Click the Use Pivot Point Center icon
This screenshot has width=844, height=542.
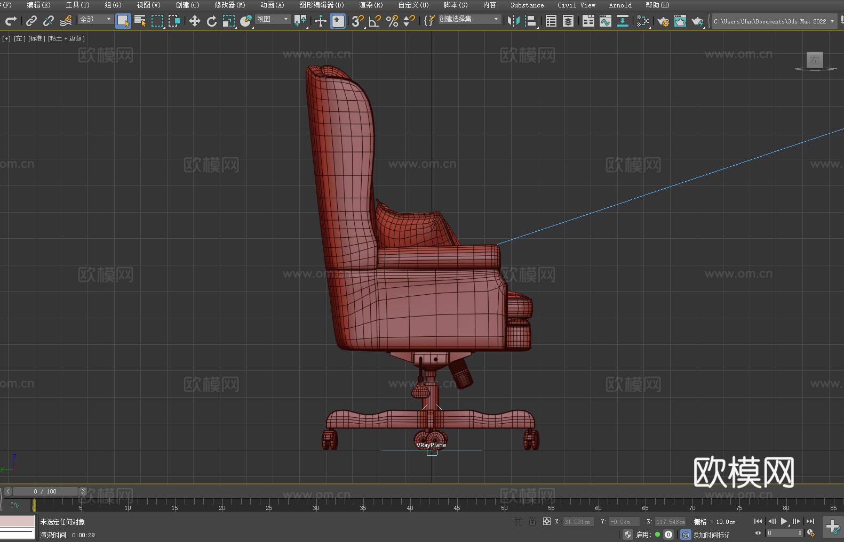point(300,21)
